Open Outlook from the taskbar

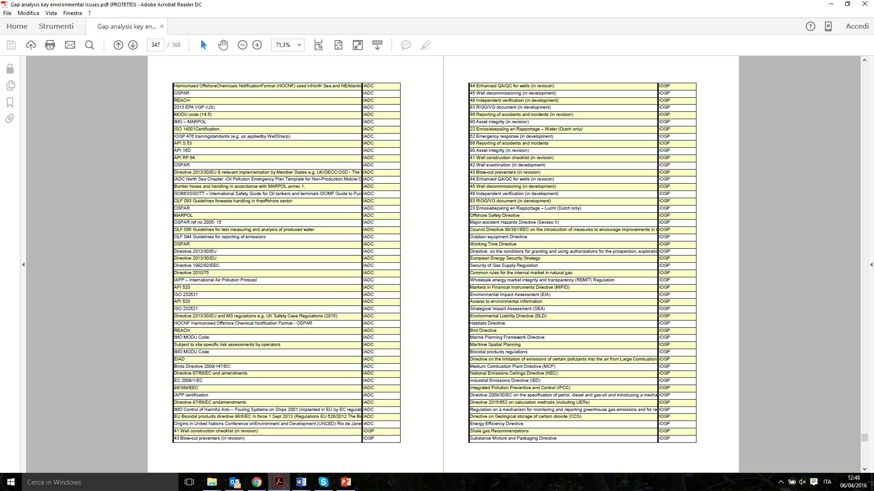(234, 482)
